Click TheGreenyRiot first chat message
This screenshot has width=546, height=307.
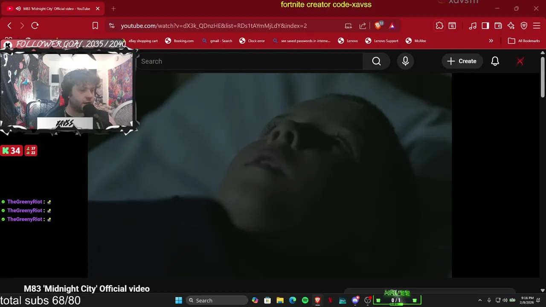pos(26,202)
